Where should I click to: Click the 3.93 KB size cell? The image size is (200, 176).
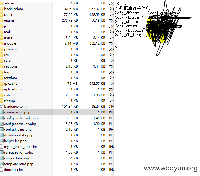(x=72, y=118)
